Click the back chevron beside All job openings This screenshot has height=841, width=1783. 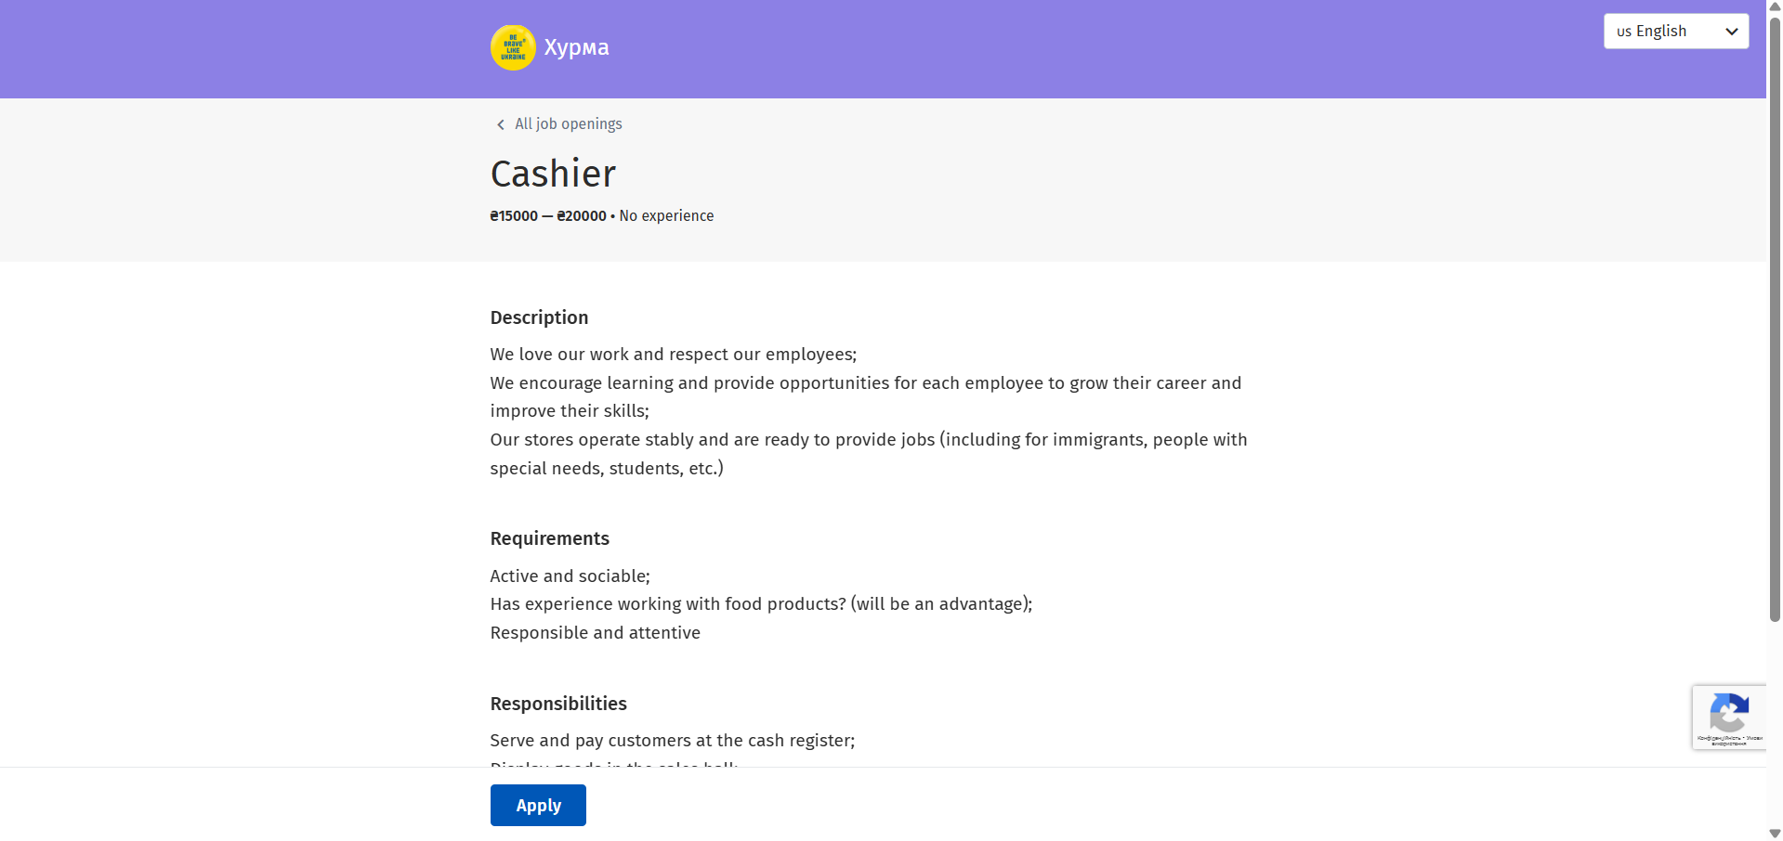tap(500, 124)
